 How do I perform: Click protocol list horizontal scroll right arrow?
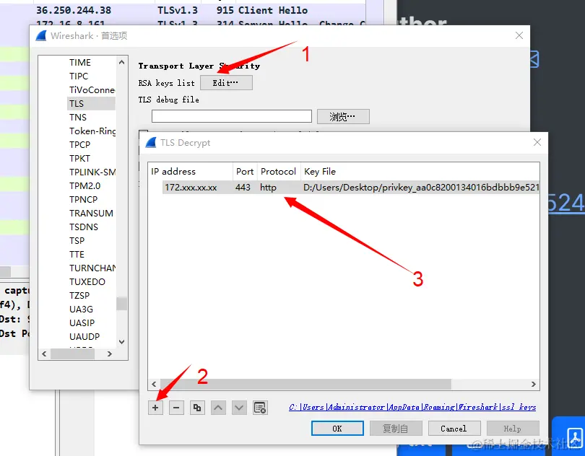pos(109,354)
